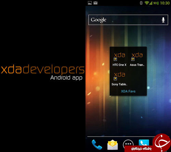Tap the picture notification icon in status bar
The width and height of the screenshot is (171, 152).
click(x=90, y=3)
